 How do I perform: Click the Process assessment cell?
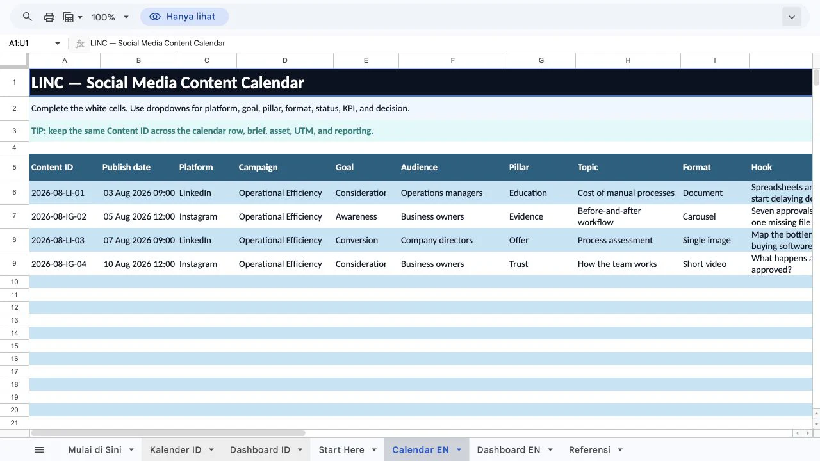(x=628, y=240)
